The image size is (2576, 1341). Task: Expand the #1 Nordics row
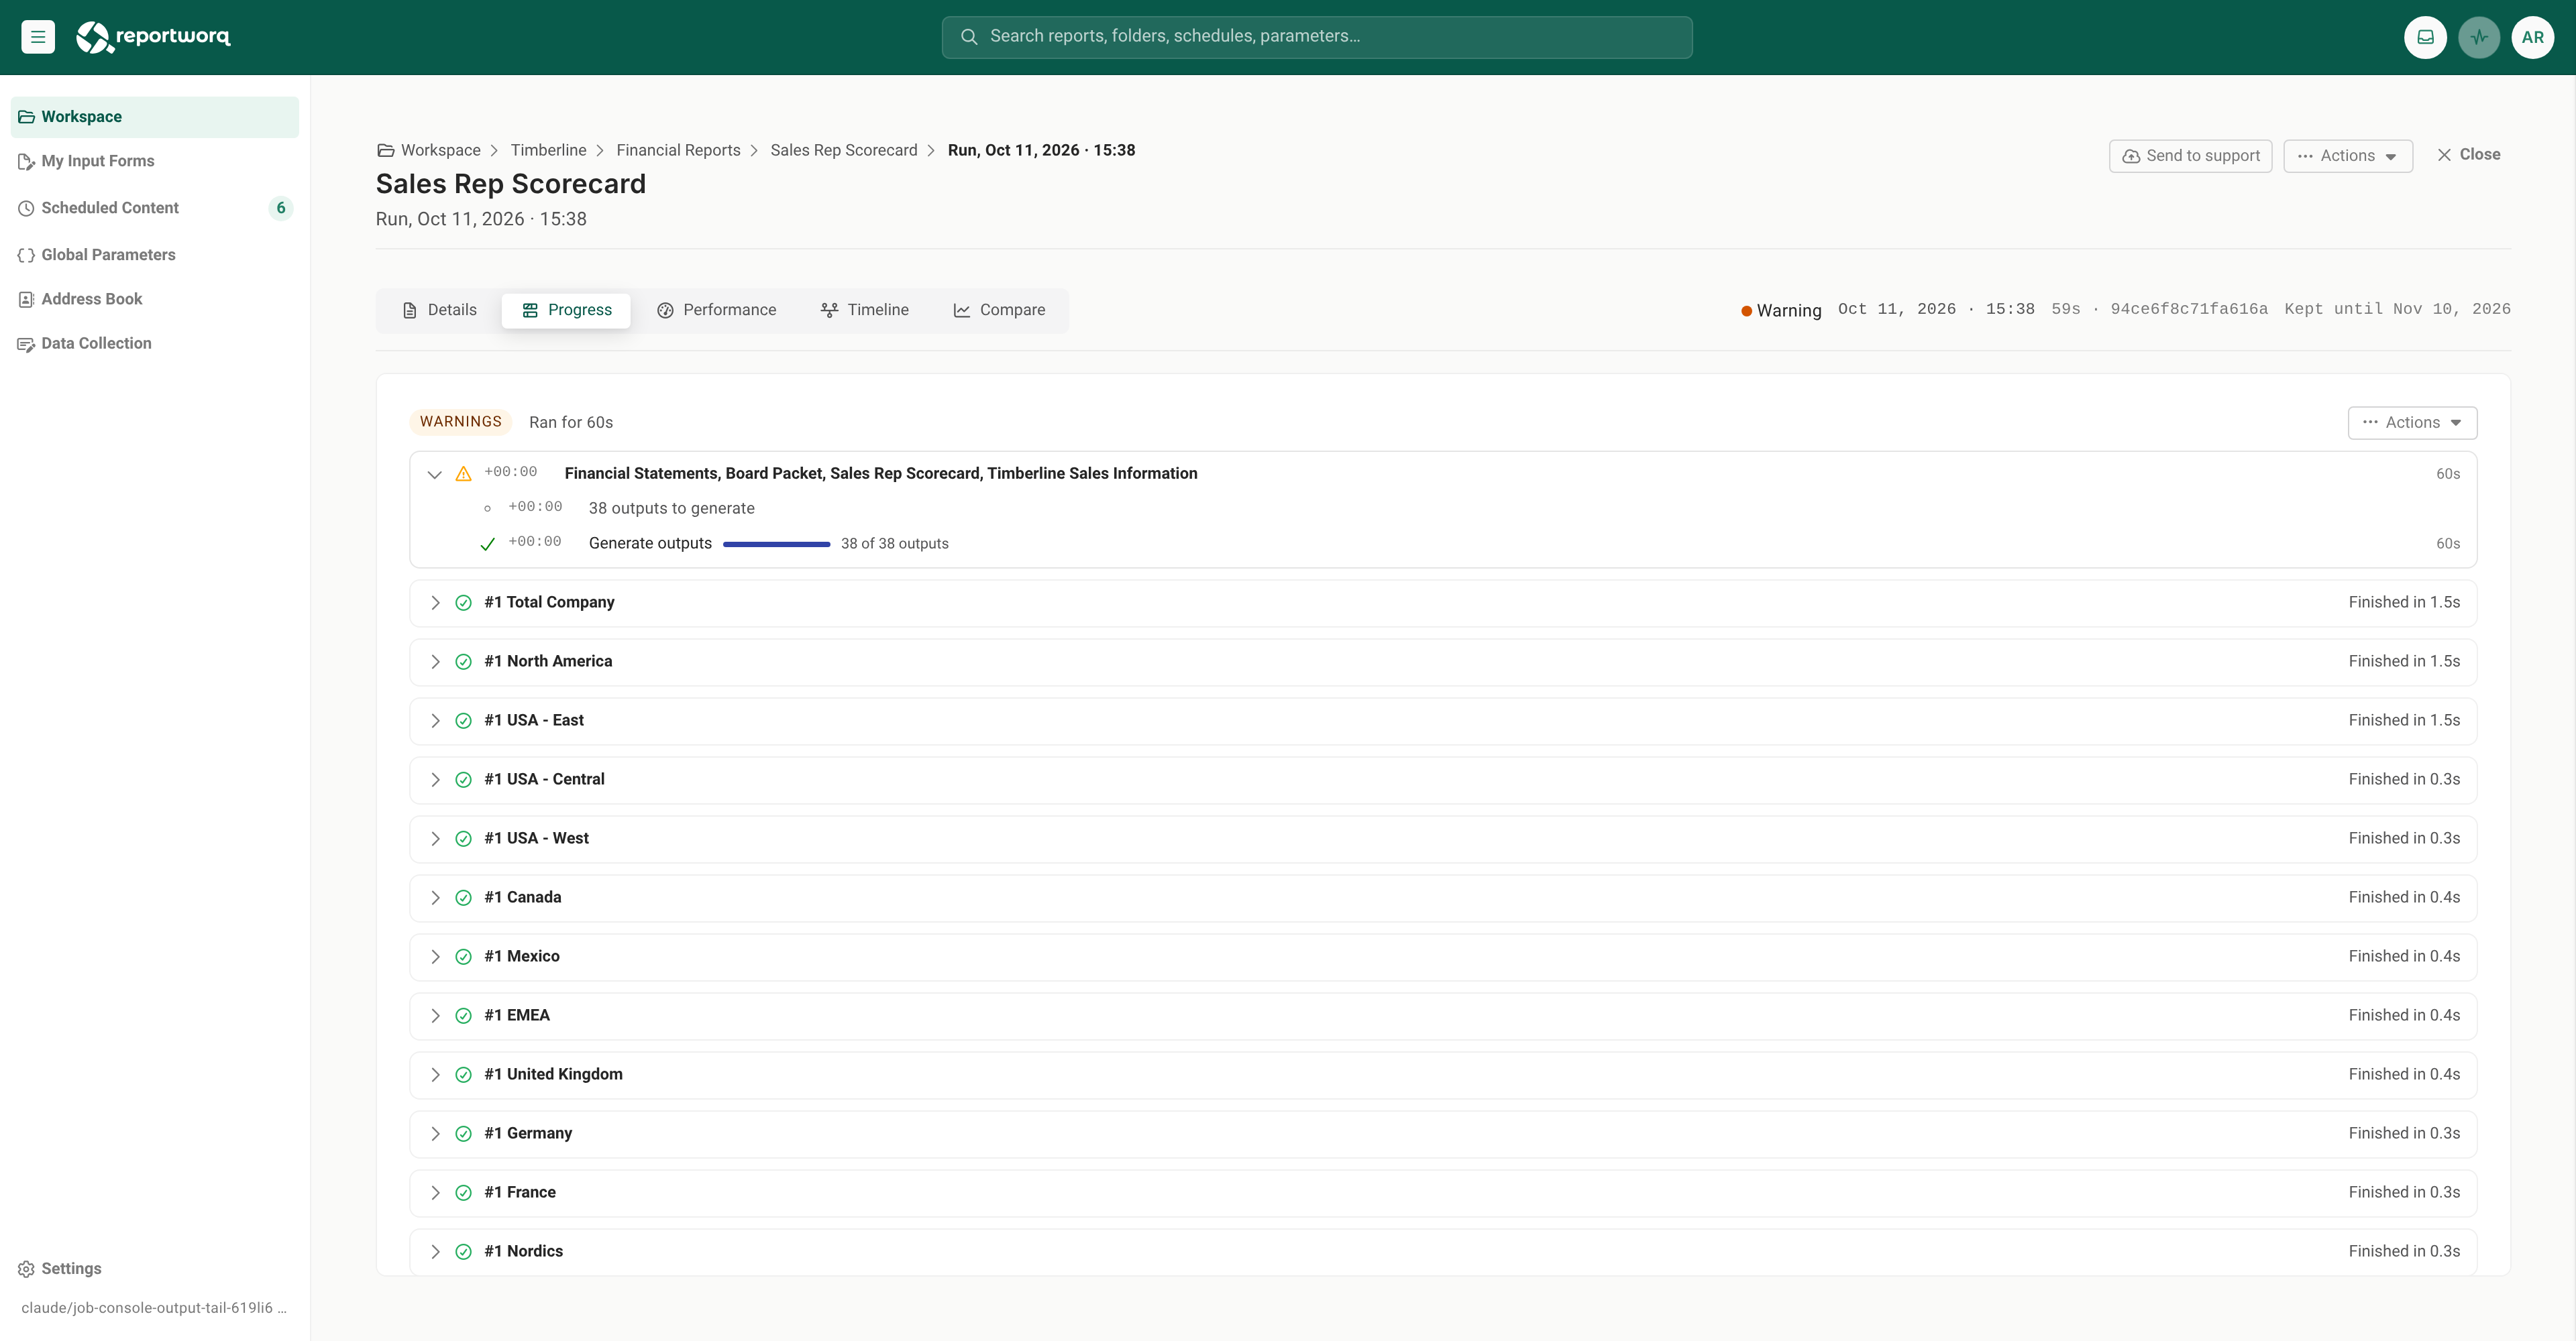pos(435,1251)
